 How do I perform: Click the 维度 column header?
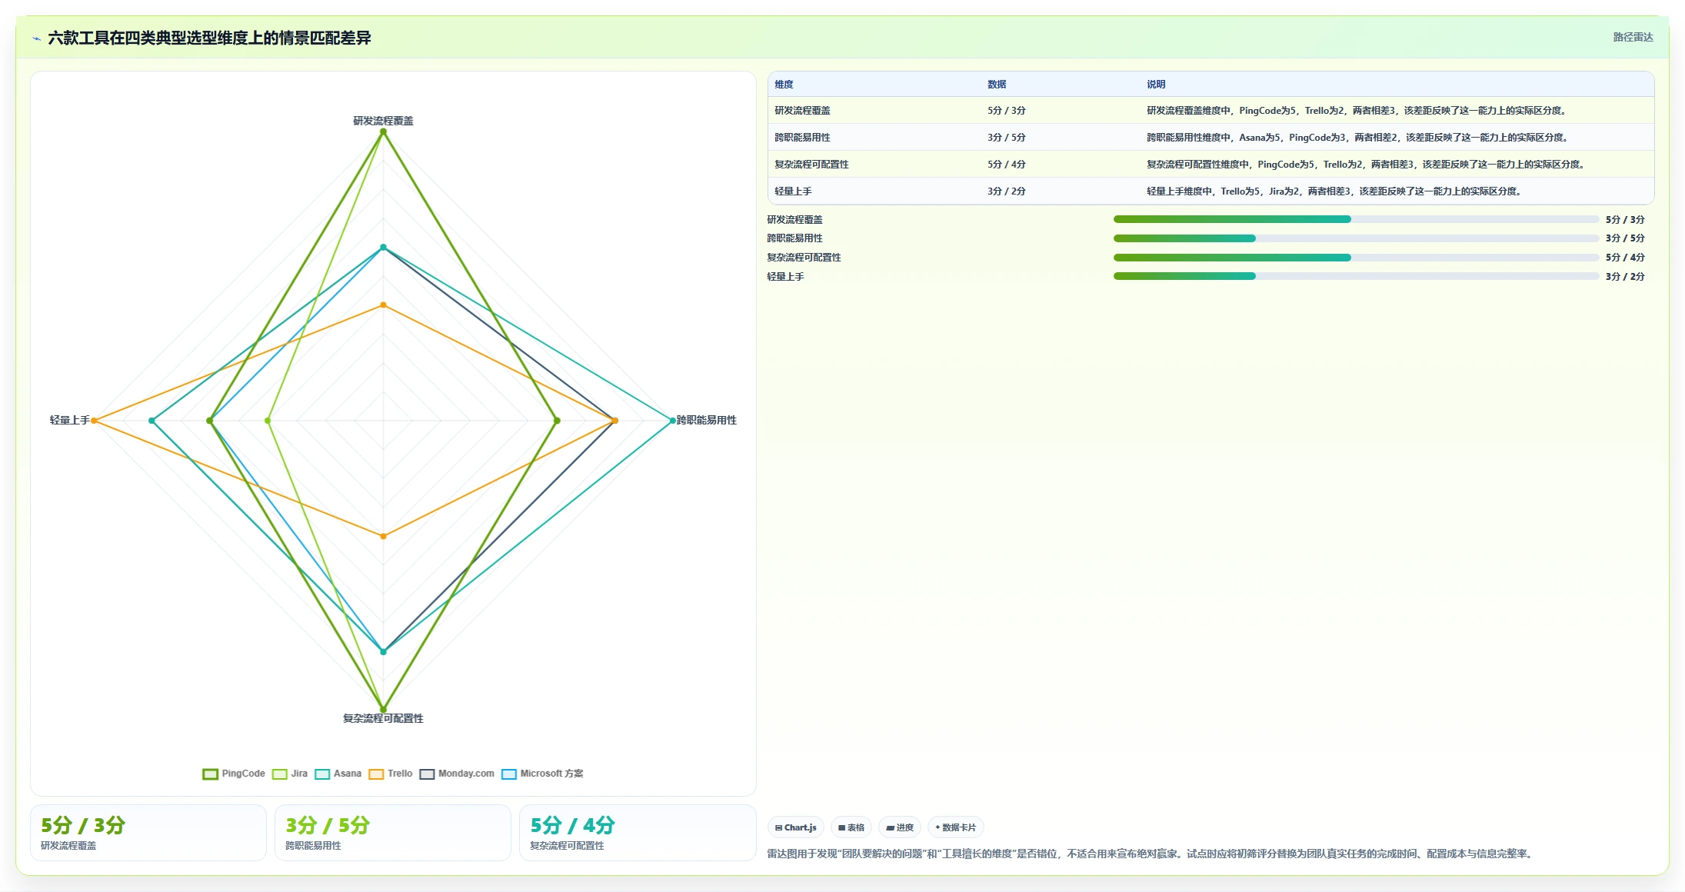tap(784, 85)
